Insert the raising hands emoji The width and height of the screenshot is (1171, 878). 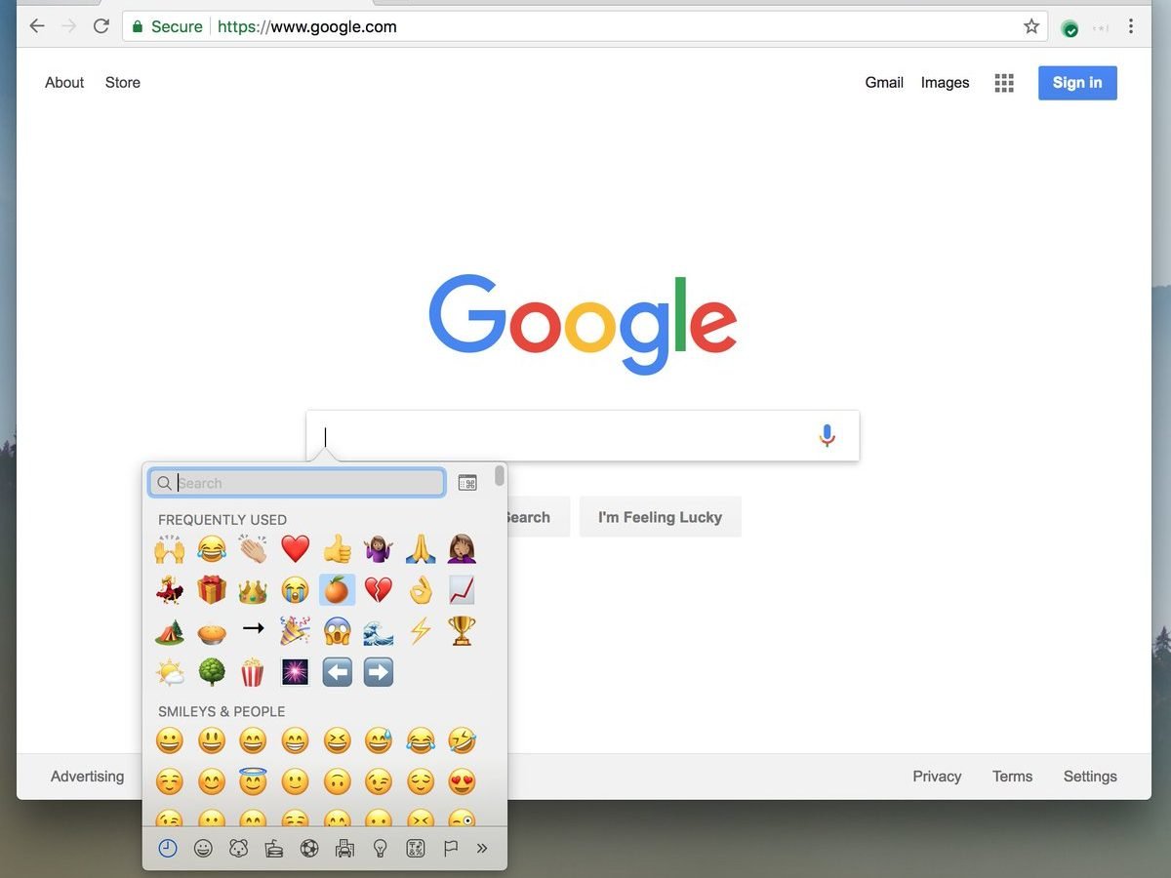tap(170, 549)
